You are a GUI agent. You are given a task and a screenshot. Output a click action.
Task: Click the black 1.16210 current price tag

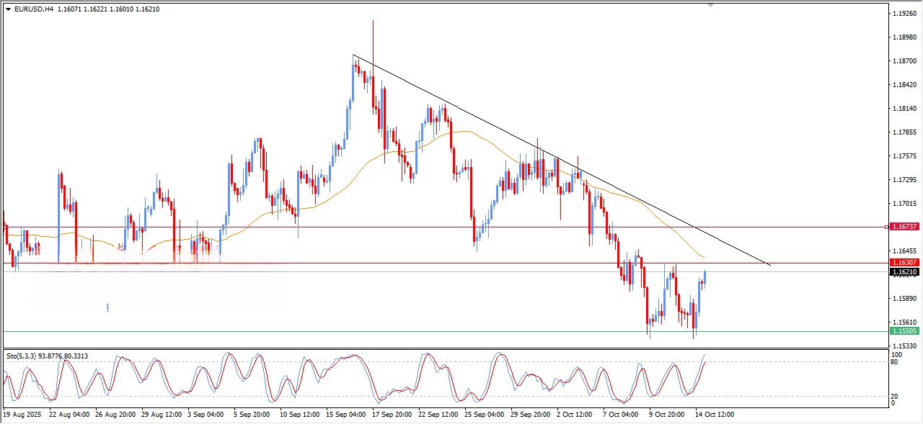904,272
